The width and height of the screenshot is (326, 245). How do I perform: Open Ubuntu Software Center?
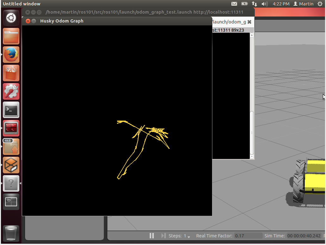tap(11, 73)
